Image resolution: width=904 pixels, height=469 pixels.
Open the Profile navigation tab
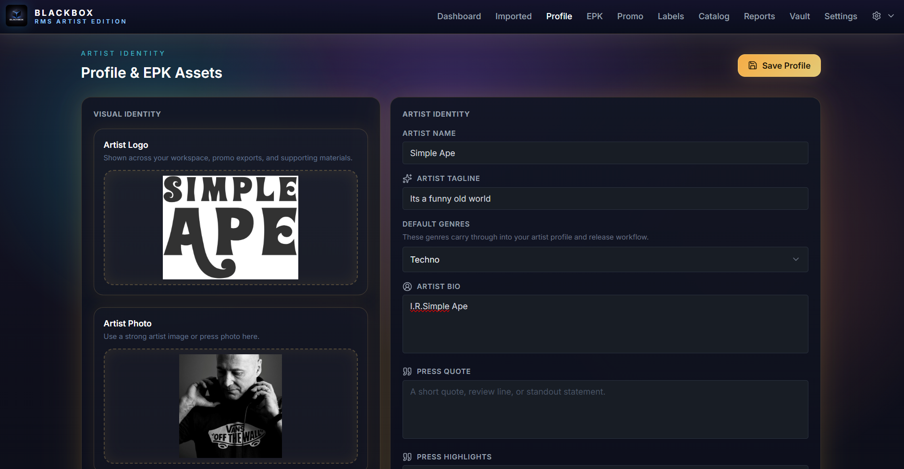pos(559,16)
